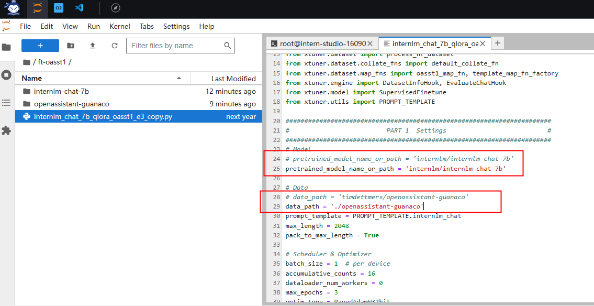Click 'from xtuner.model import SupervisedFinetune' line
Viewport: 594px width, 306px height.
point(366,92)
